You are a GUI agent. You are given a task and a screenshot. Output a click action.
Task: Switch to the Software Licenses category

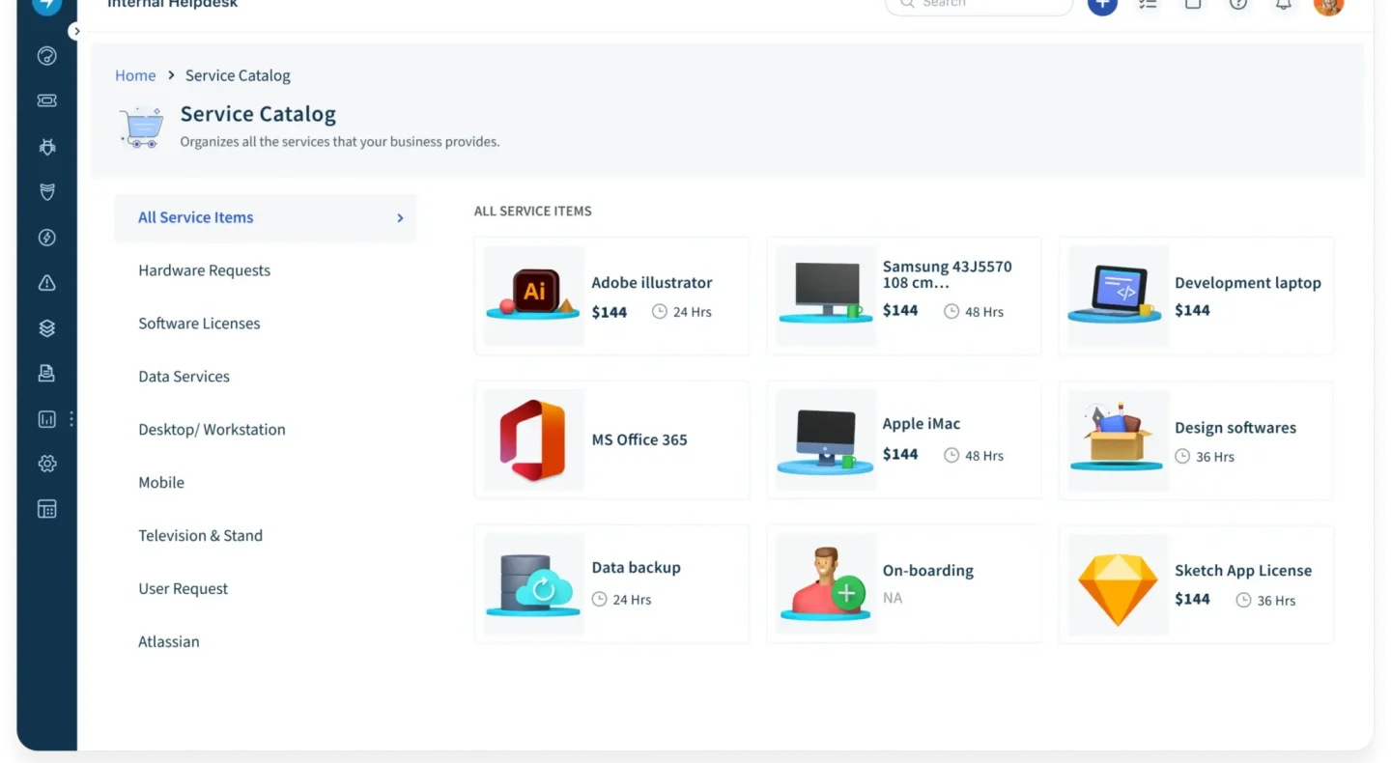199,324
